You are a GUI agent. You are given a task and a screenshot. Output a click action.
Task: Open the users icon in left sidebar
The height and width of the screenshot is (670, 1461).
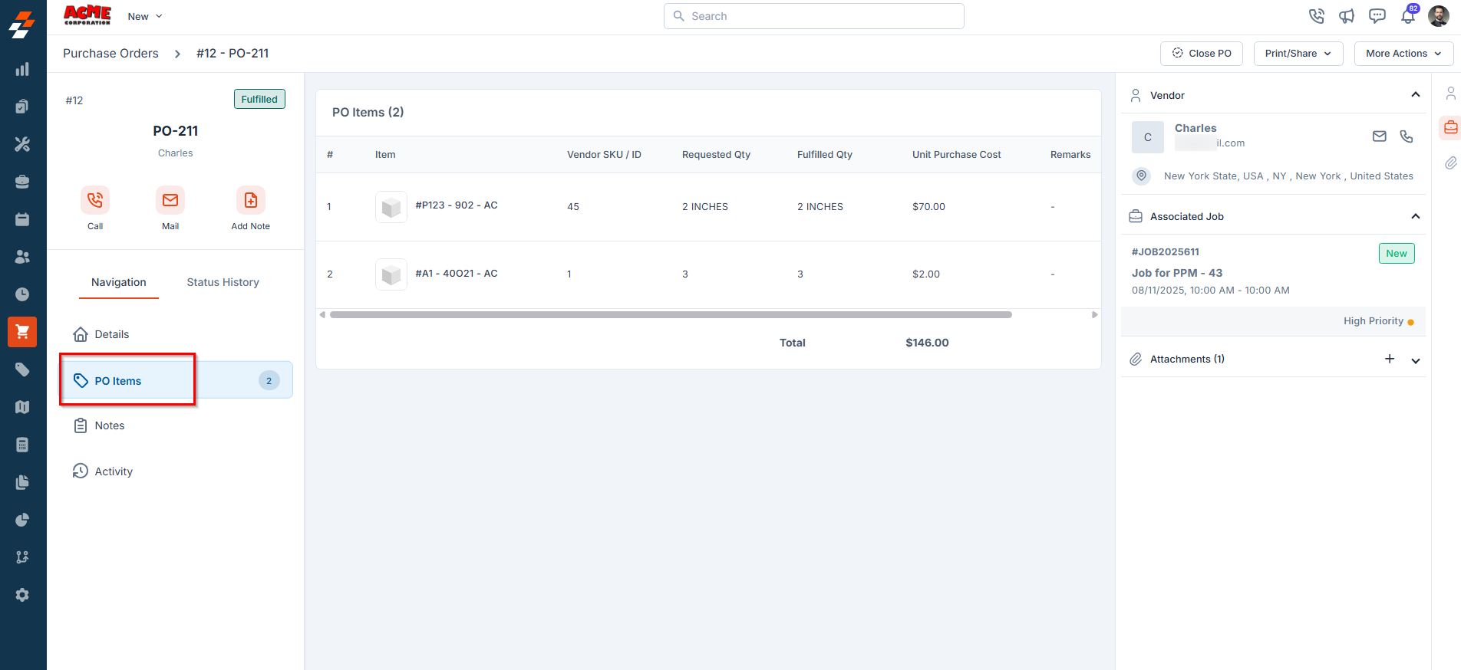coord(22,257)
